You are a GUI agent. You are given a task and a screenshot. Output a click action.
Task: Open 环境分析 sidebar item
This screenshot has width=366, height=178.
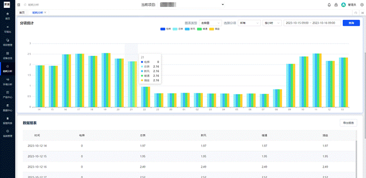coord(7,81)
